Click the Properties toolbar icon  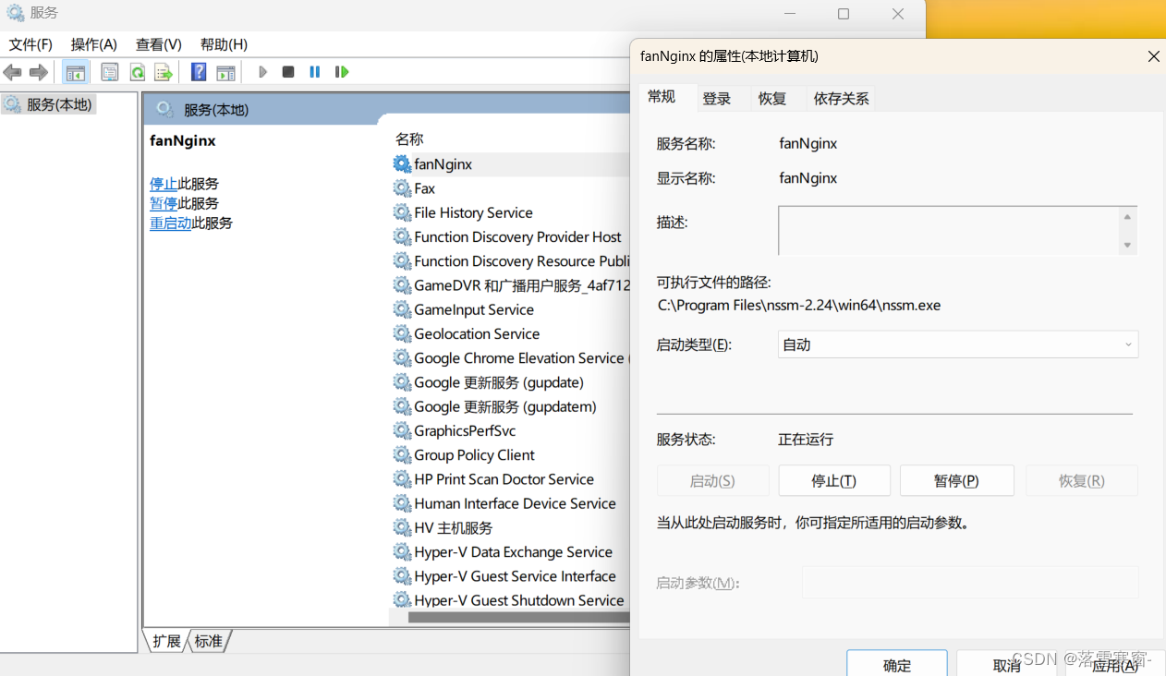110,72
